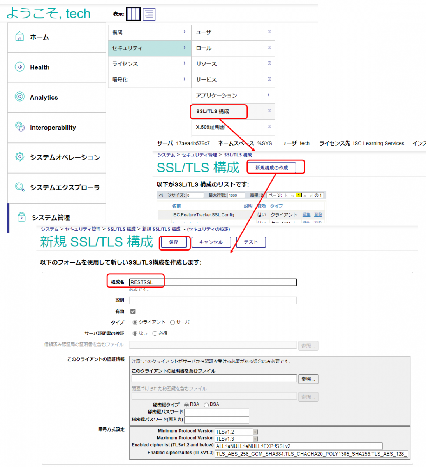Screen dimensions: 426x467
Task: Click the システムオペレーション gear icon
Action: coord(19,157)
